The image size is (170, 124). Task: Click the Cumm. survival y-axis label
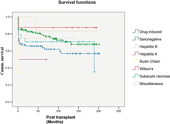[x=2, y=61]
